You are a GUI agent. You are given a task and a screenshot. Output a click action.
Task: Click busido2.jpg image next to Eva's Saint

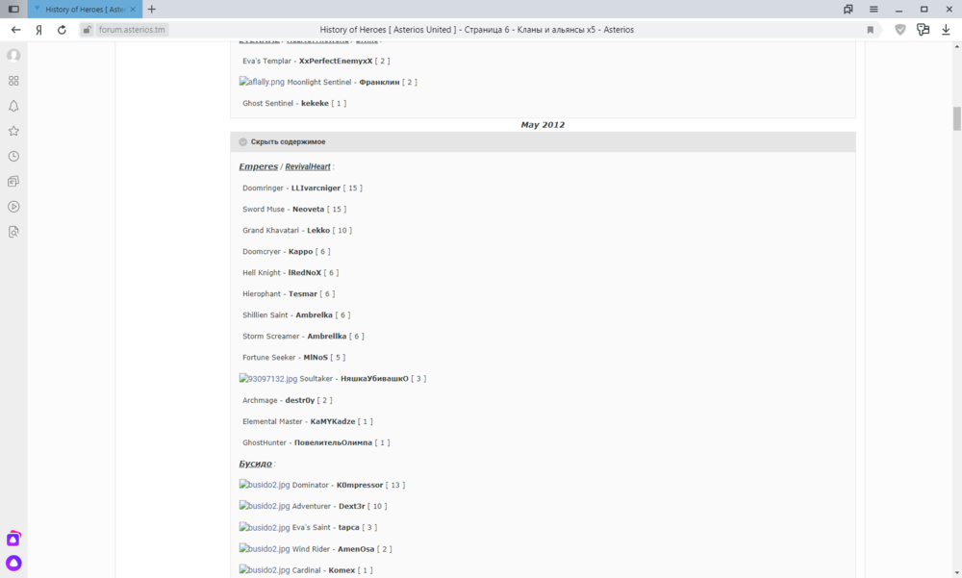click(x=265, y=527)
